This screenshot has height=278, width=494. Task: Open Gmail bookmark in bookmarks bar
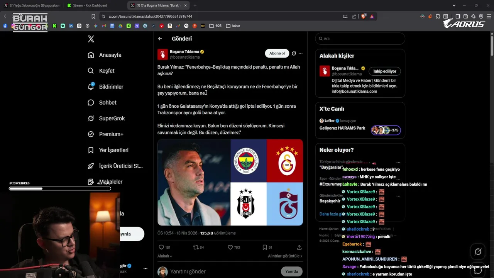point(104,26)
